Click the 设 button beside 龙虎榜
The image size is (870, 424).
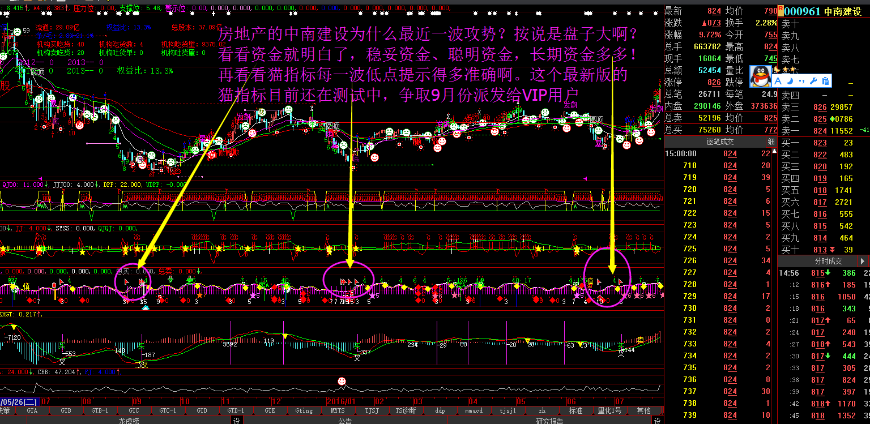pos(236,421)
